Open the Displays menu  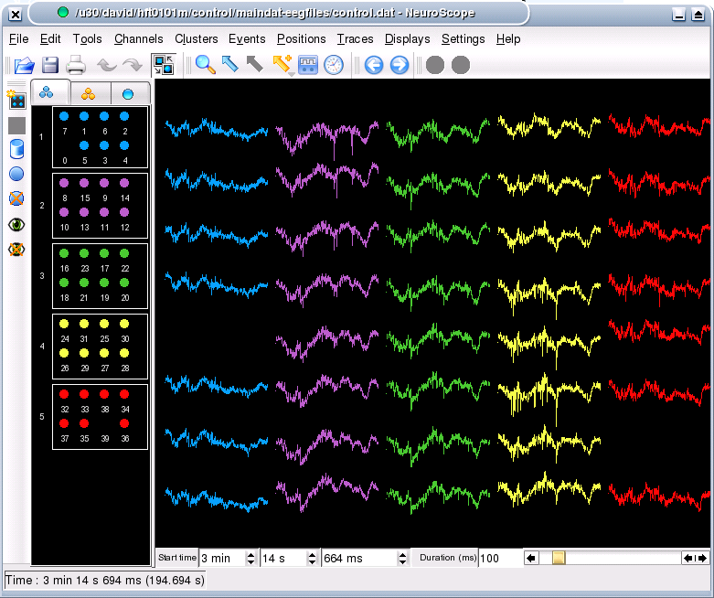coord(407,39)
